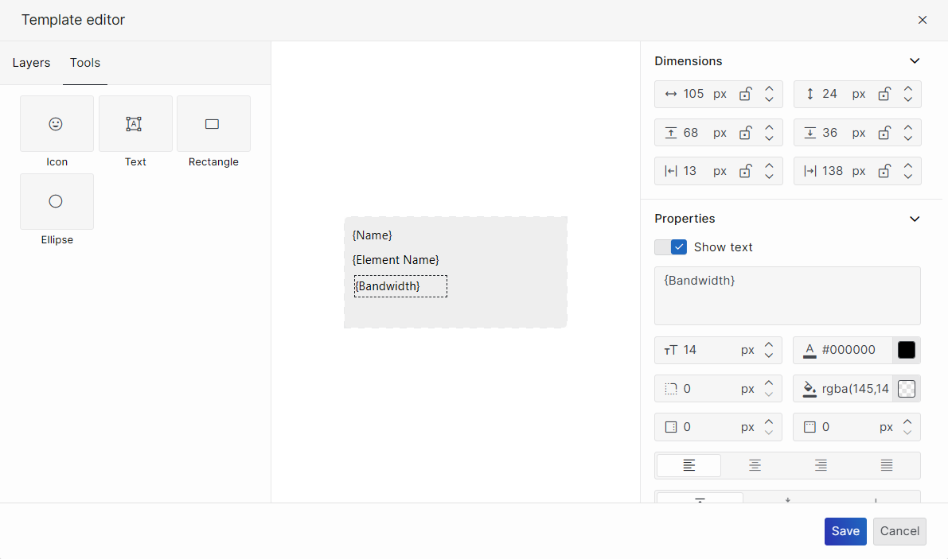
Task: Select the Ellipse tool
Action: pos(57,202)
